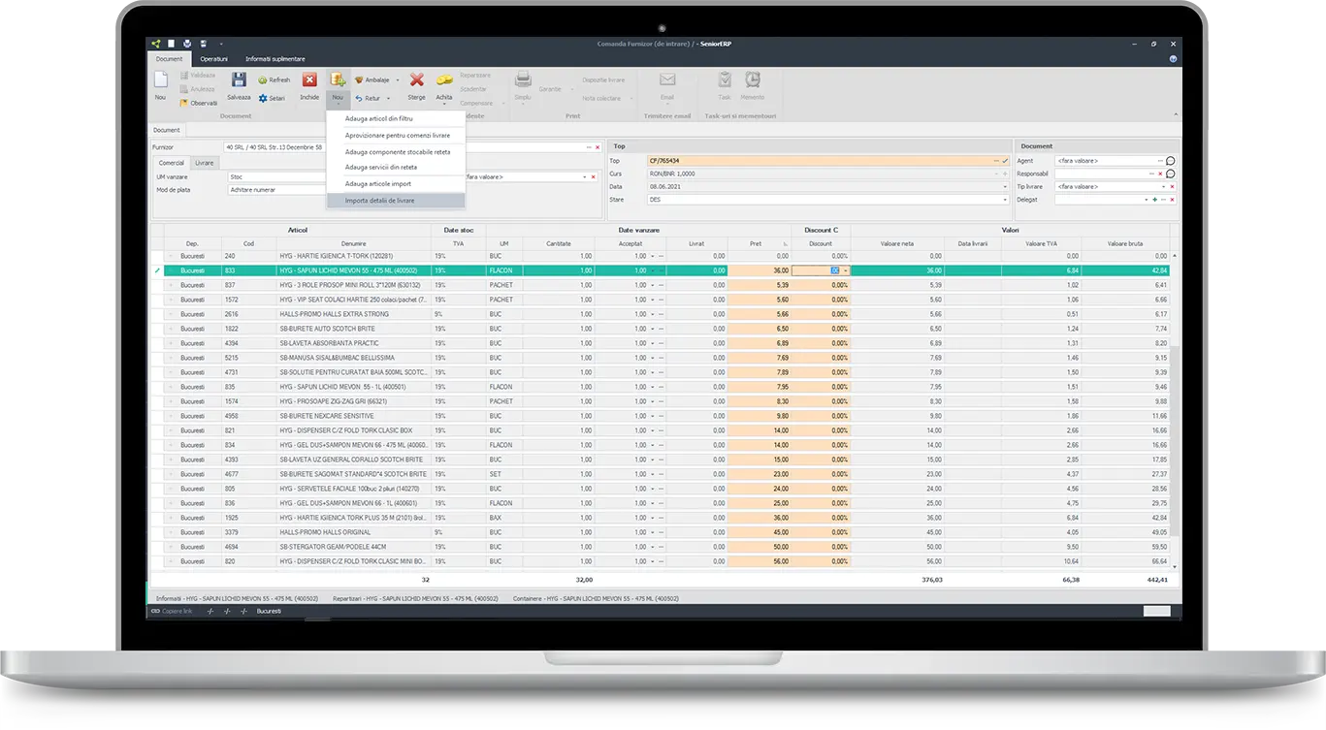Screen dimensions: 1326x730
Task: Click green plus in Delegat field
Action: tap(1154, 199)
